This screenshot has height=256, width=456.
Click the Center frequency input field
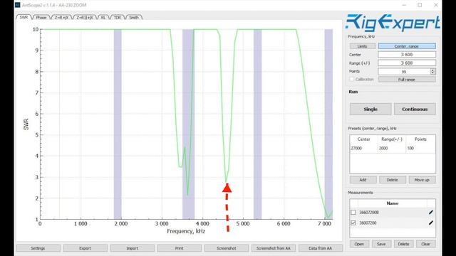pyautogui.click(x=407, y=55)
